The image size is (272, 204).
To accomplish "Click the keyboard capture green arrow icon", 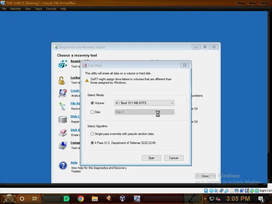I will click(257, 191).
